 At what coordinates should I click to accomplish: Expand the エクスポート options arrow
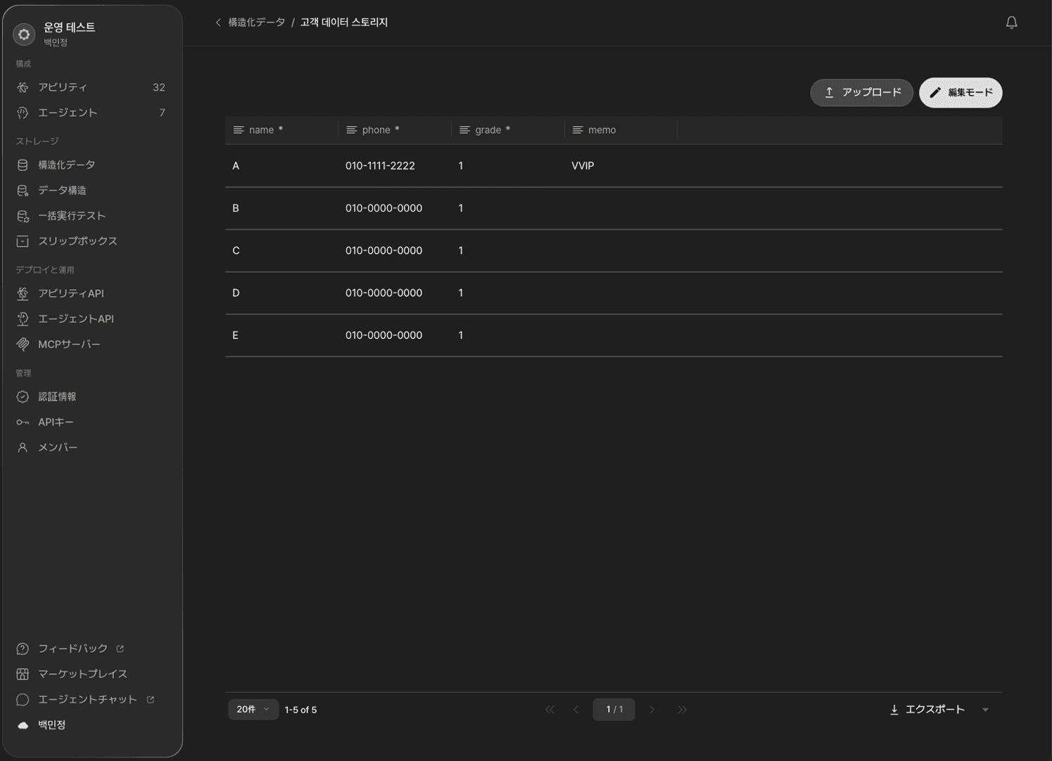click(x=985, y=710)
